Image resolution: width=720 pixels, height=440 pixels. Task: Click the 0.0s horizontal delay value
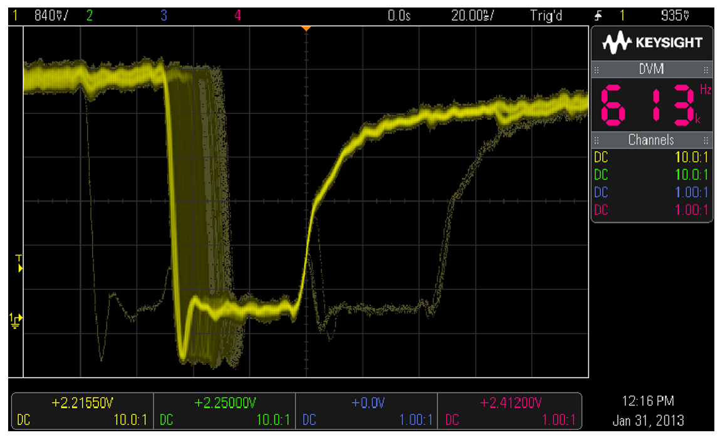pyautogui.click(x=399, y=16)
